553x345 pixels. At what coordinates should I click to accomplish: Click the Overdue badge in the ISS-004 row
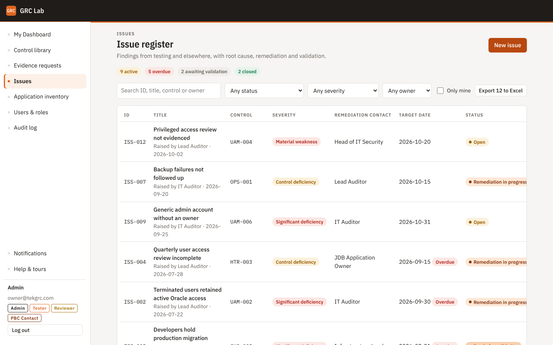click(x=445, y=262)
